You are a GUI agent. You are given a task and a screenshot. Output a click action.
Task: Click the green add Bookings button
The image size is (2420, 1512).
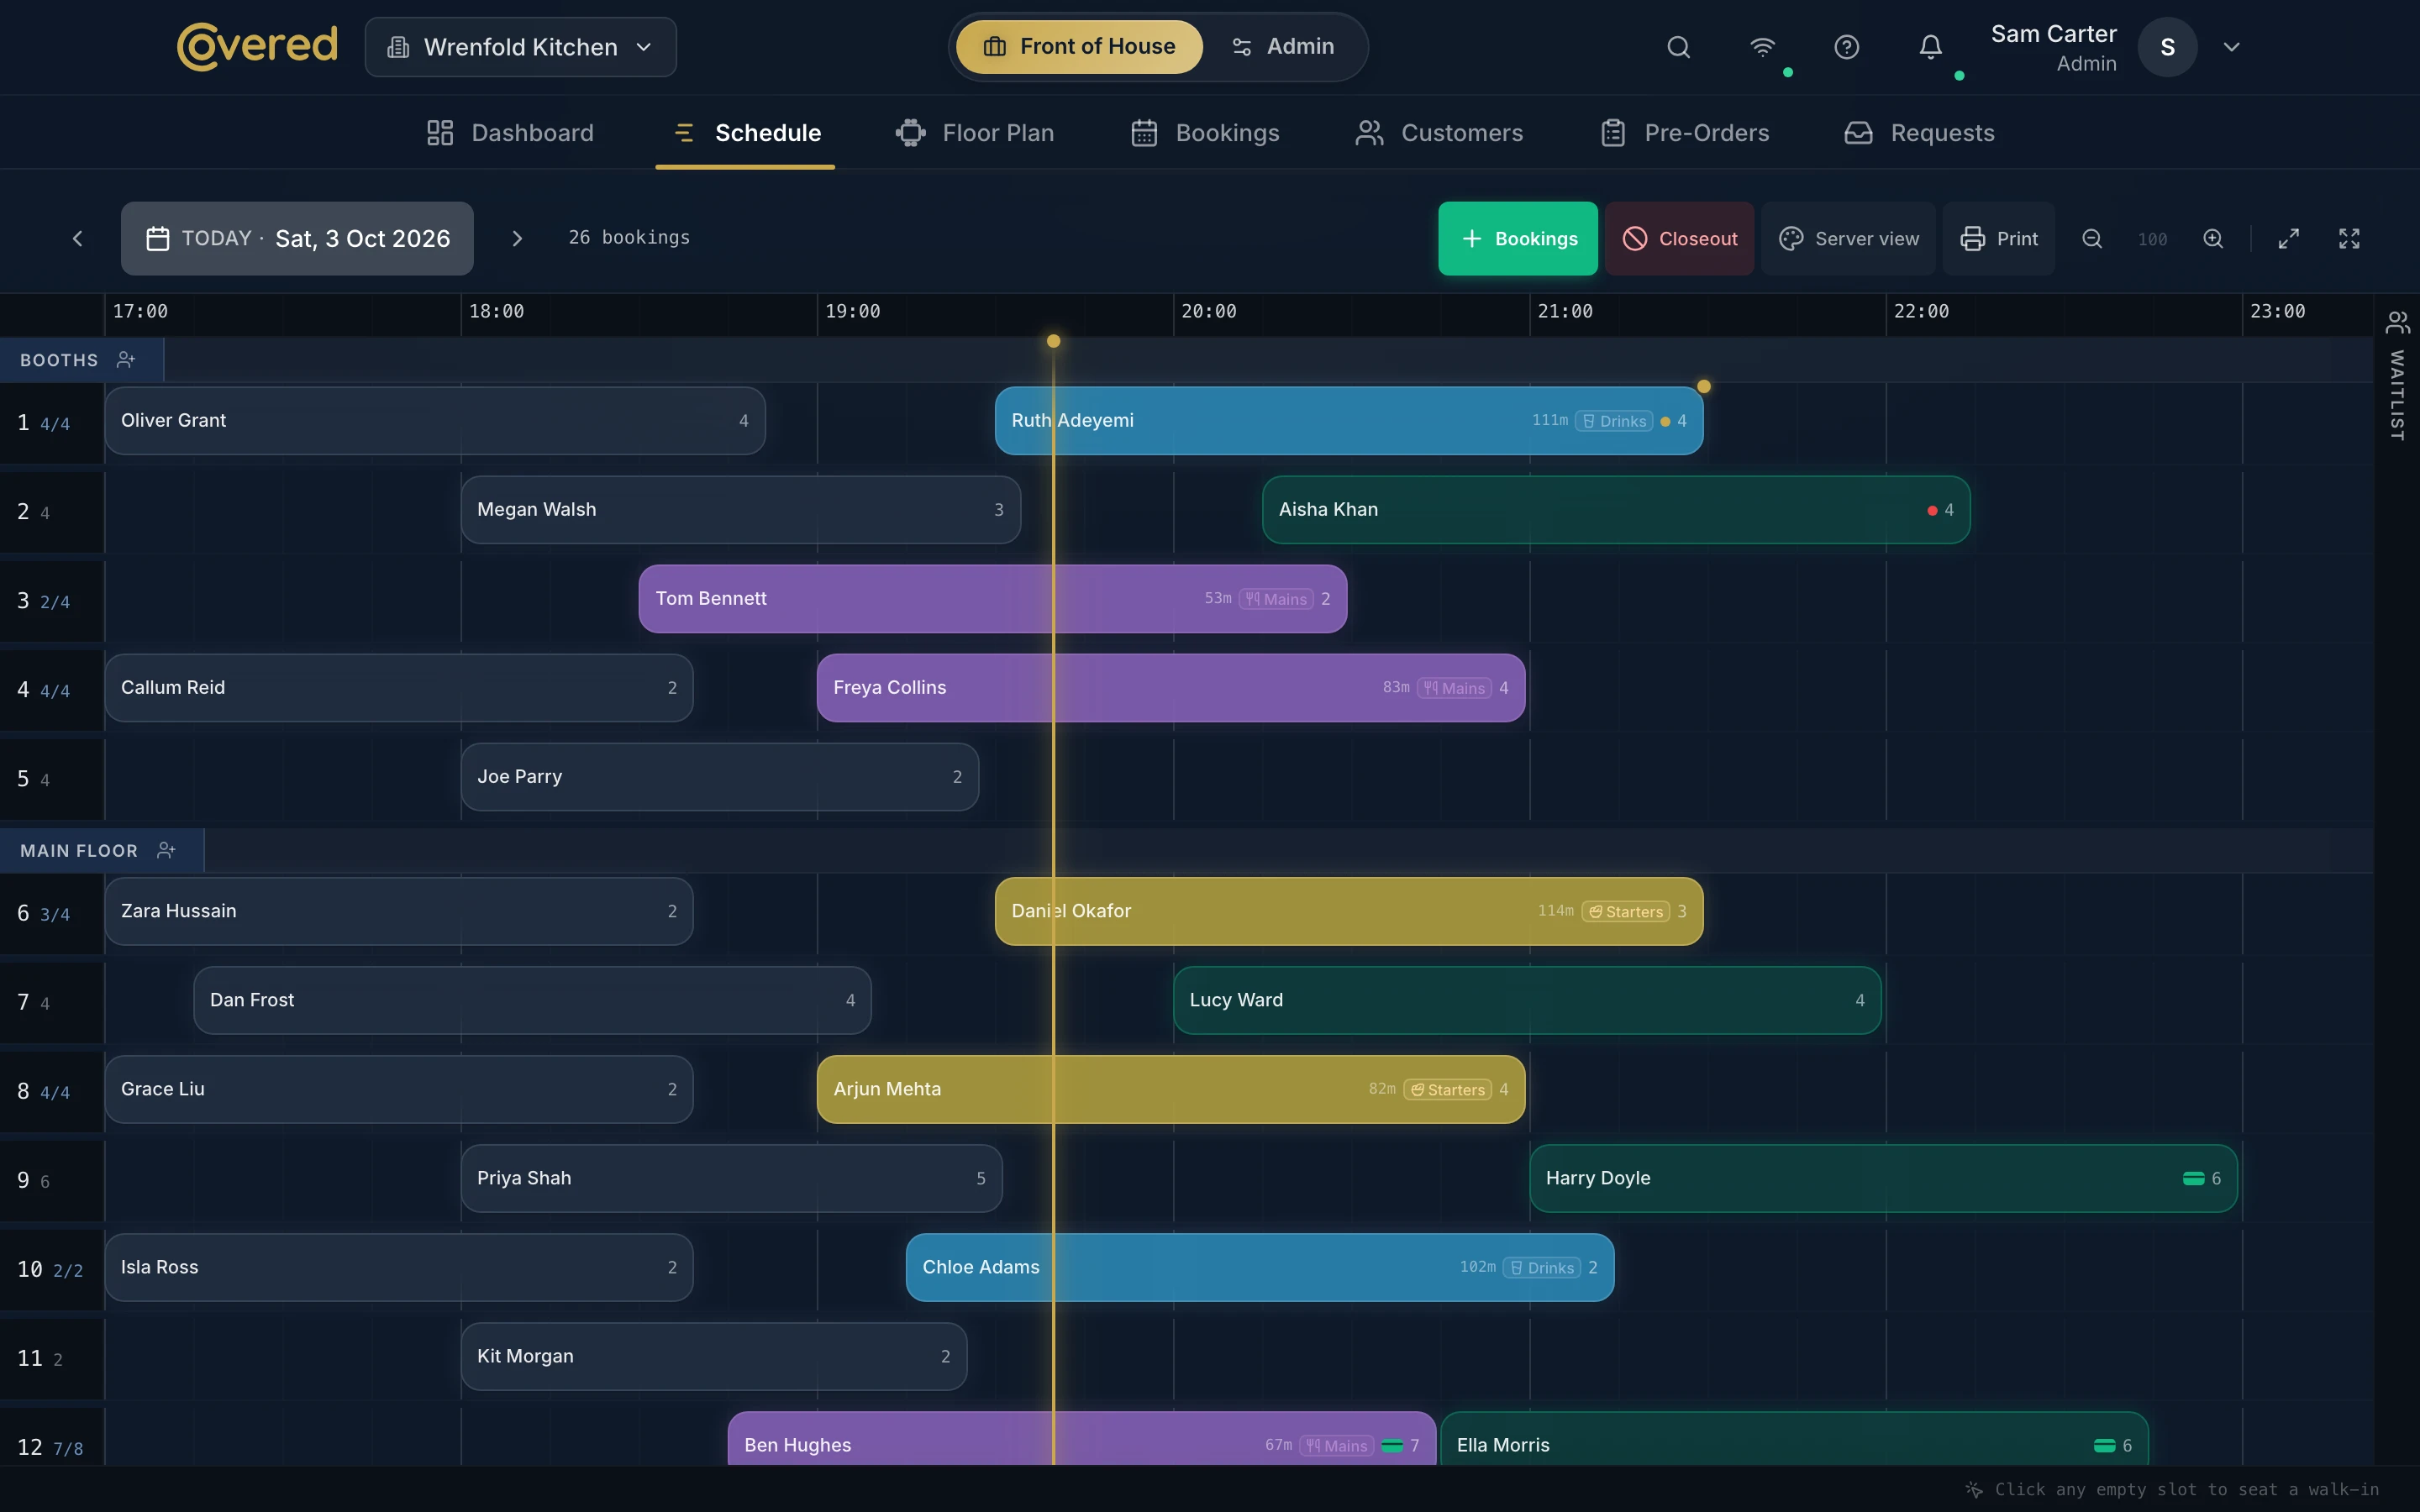point(1518,238)
